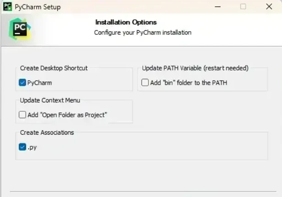
Task: Click the "Open Folder as Project" label text
Action: [74, 115]
